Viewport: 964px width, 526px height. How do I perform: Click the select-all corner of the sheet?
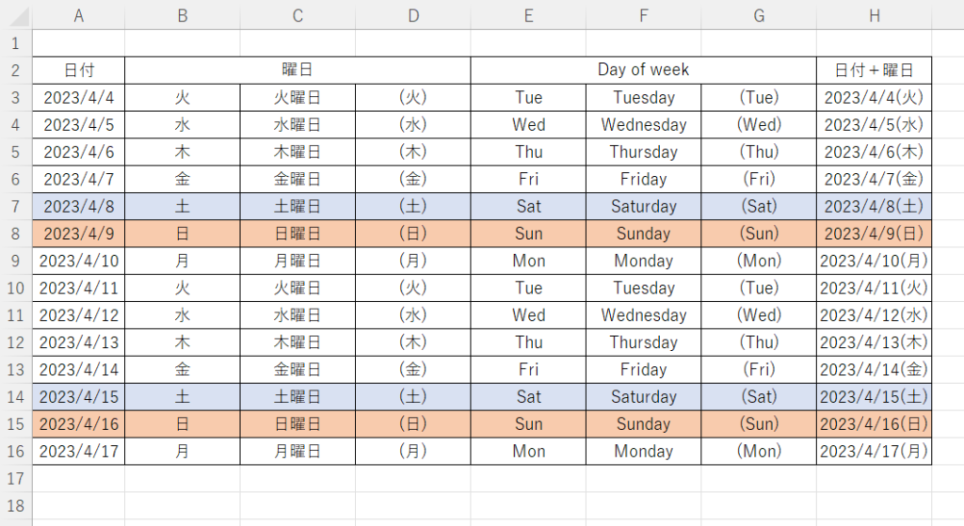[15, 16]
